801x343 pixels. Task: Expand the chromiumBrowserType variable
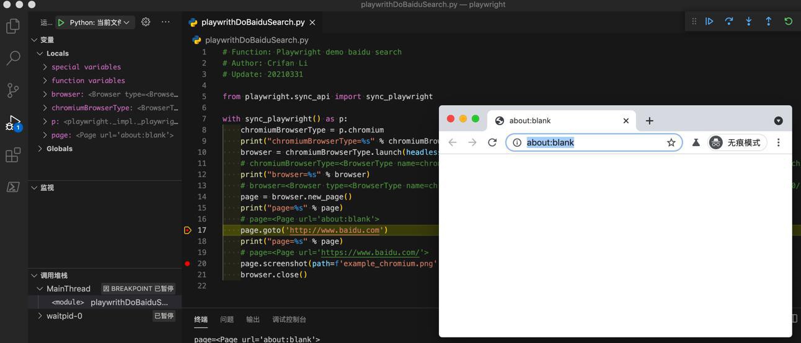click(45, 108)
